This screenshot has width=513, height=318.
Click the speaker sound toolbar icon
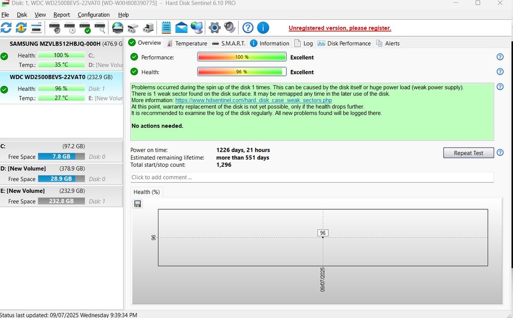(230, 28)
